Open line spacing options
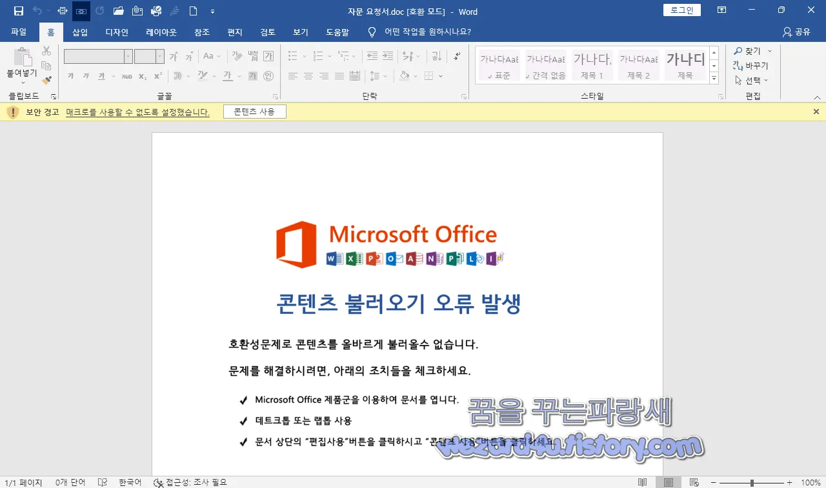This screenshot has width=826, height=488. 378,76
